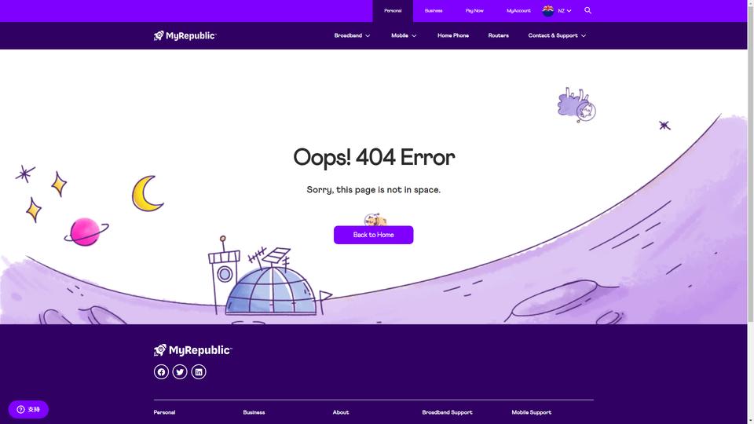The width and height of the screenshot is (754, 424).
Task: Click the MyRepublic footer logo
Action: pyautogui.click(x=193, y=350)
